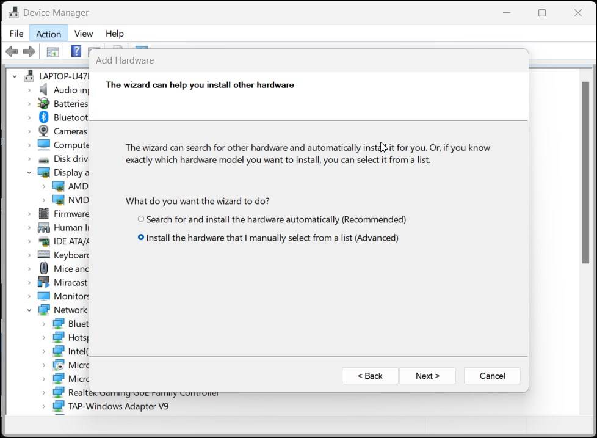Click the Device Manager title bar icon
The width and height of the screenshot is (597, 438).
coord(13,13)
